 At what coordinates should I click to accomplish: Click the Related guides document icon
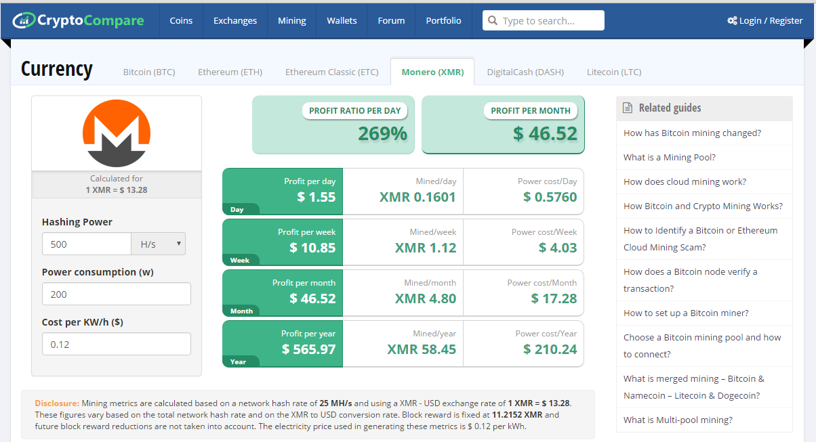click(x=628, y=108)
